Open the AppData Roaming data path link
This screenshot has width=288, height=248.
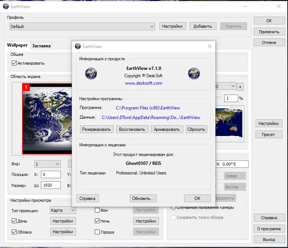click(151, 118)
